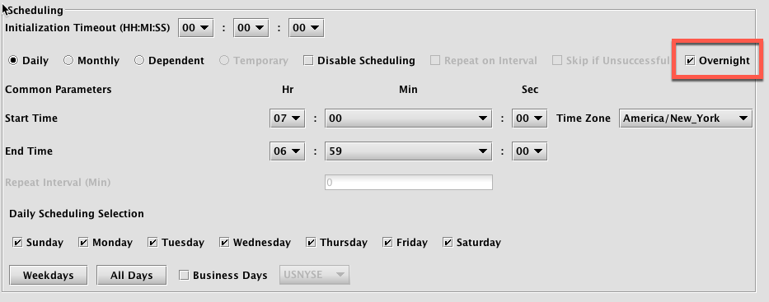Open Initialization Timeout seconds dropdown
The width and height of the screenshot is (769, 302).
click(x=306, y=28)
